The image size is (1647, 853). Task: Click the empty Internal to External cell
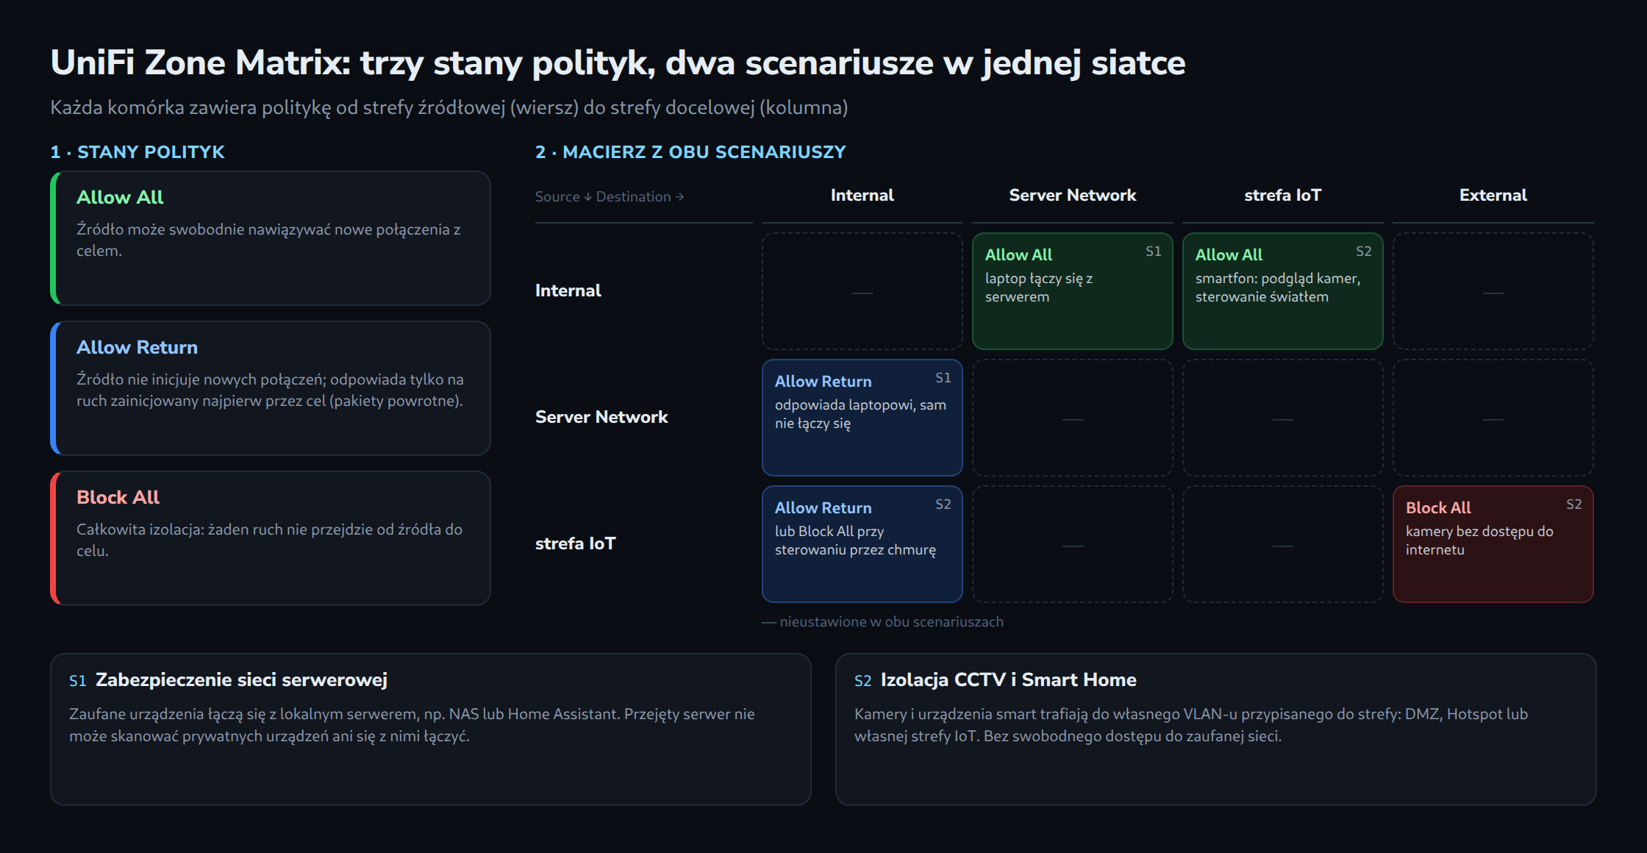click(x=1493, y=291)
